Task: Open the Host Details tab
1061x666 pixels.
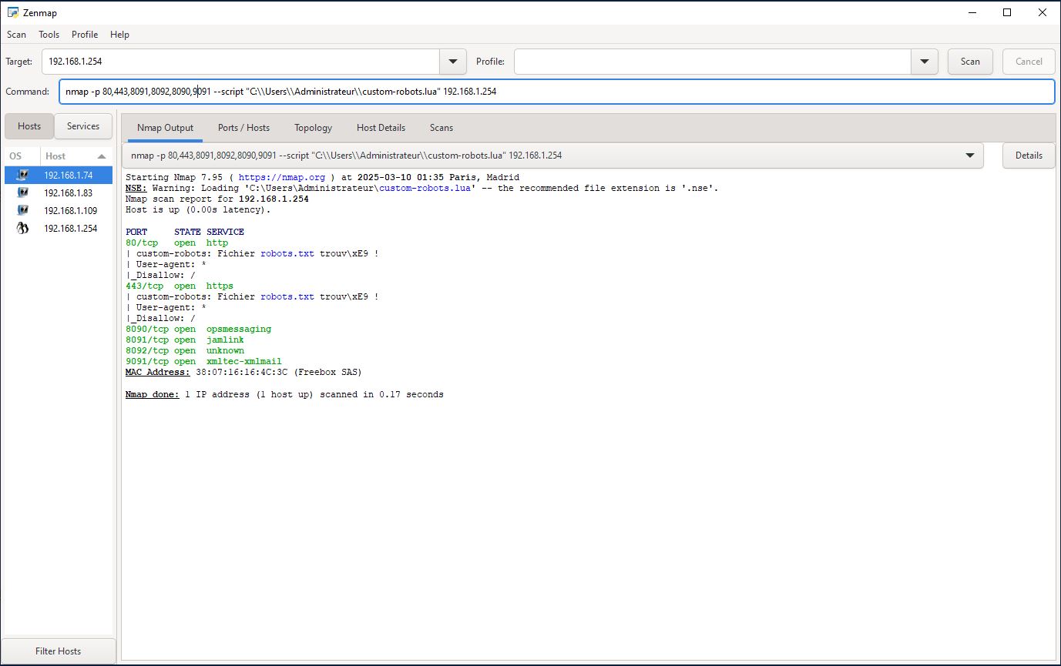Action: pyautogui.click(x=381, y=128)
